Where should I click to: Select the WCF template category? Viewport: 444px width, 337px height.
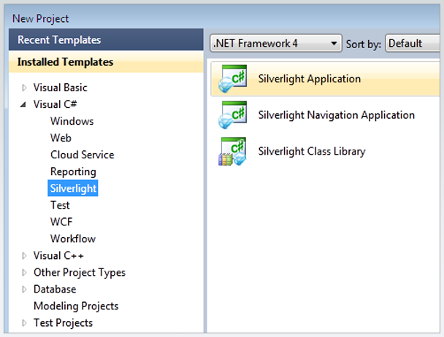(61, 222)
